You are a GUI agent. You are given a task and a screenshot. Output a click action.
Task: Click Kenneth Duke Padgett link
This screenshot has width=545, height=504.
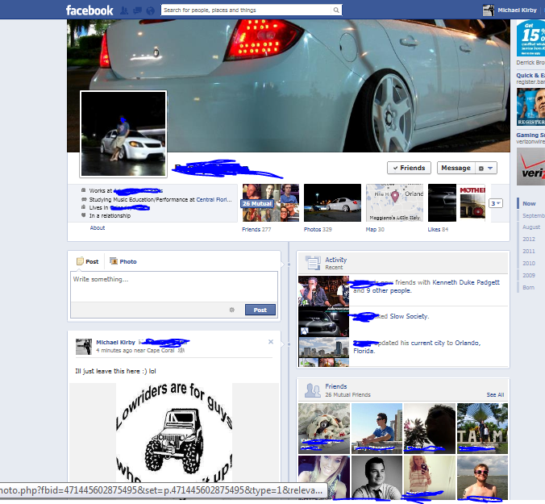466,282
